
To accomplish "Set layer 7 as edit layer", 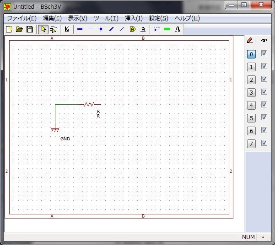I will click(251, 144).
